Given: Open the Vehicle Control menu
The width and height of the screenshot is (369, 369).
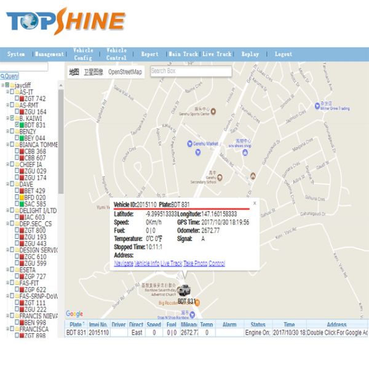Looking at the screenshot, I should (x=116, y=54).
